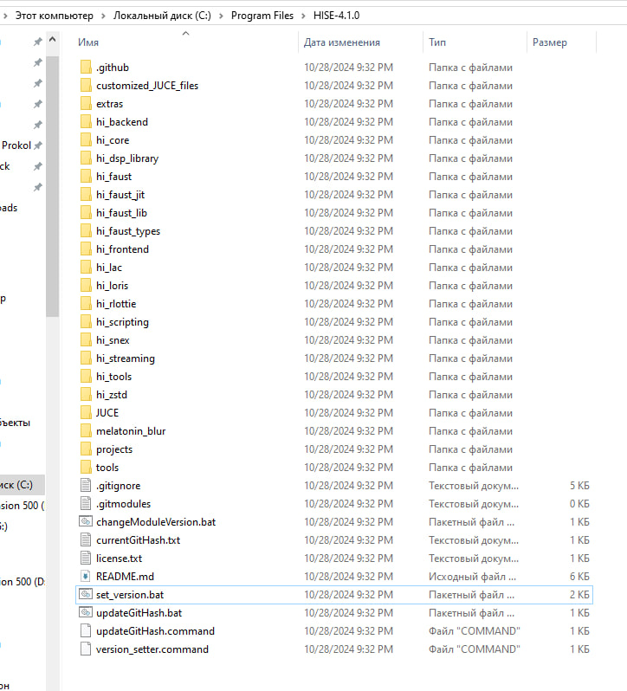
Task: Select the hi_scripting folder icon
Action: (86, 322)
